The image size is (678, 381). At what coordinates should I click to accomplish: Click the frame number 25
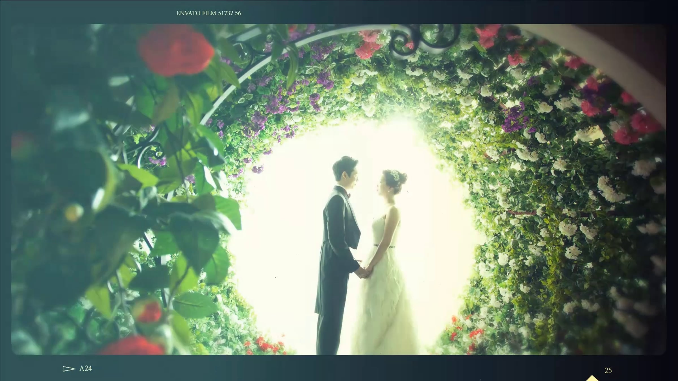click(608, 371)
